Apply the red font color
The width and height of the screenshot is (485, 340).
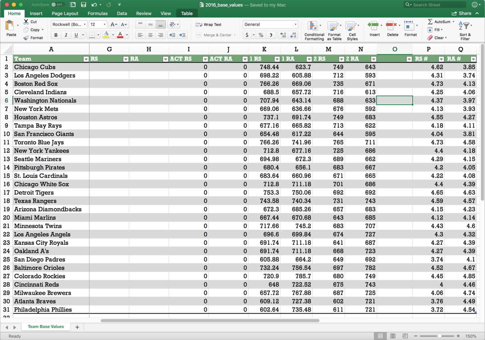(x=120, y=35)
